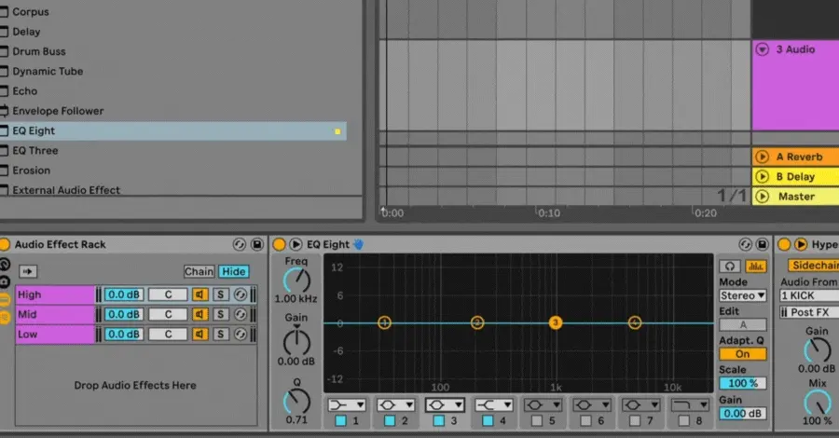This screenshot has width=839, height=438.
Task: Click the play icon on B Delay track
Action: [762, 176]
